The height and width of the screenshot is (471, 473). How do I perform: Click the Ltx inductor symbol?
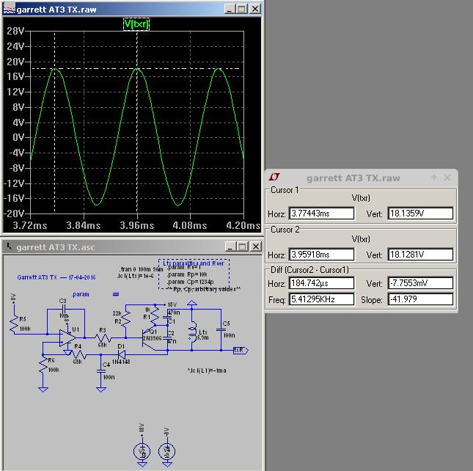[x=192, y=332]
